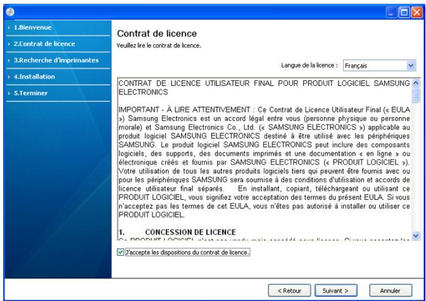Uncheck J'accepte les dispositions checkbox
Image resolution: width=426 pixels, height=301 pixels.
point(120,252)
